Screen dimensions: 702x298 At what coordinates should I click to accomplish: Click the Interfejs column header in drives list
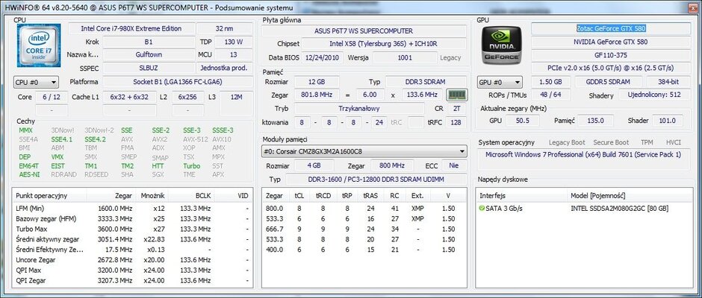coord(493,195)
